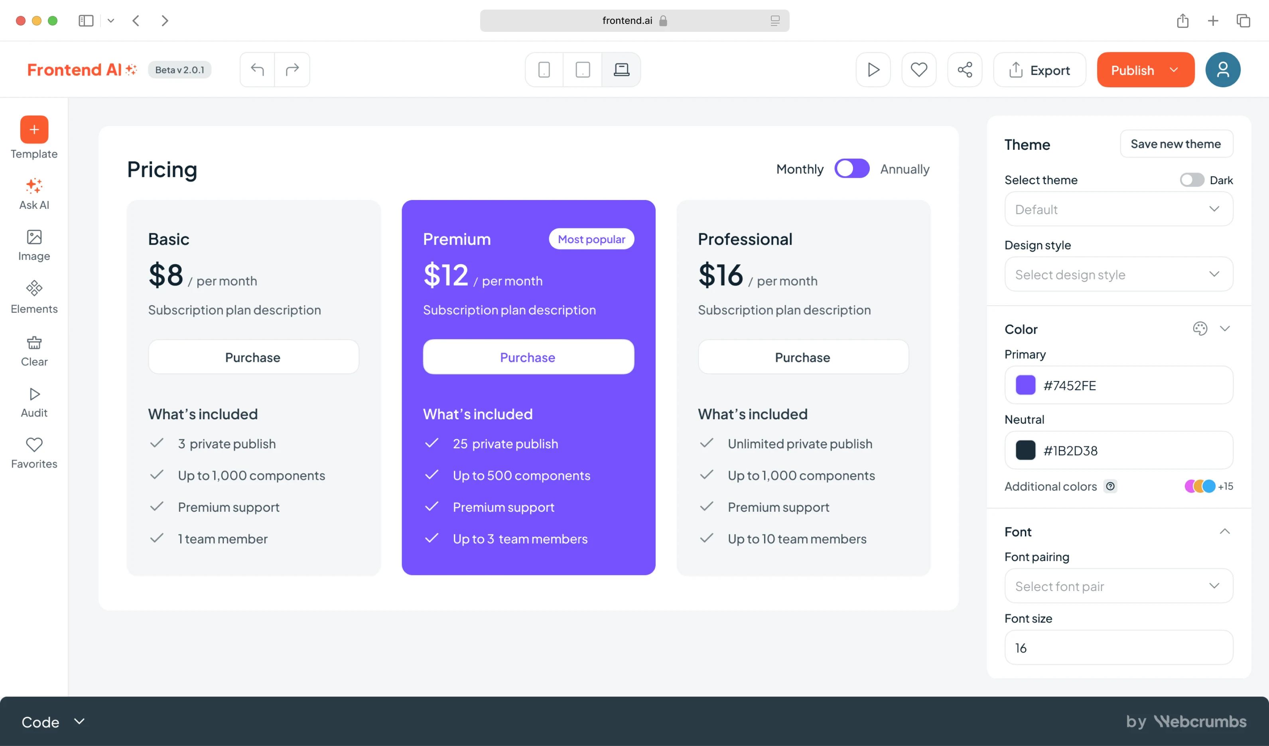
Task: Toggle Monthly/Annually billing switch
Action: (851, 169)
